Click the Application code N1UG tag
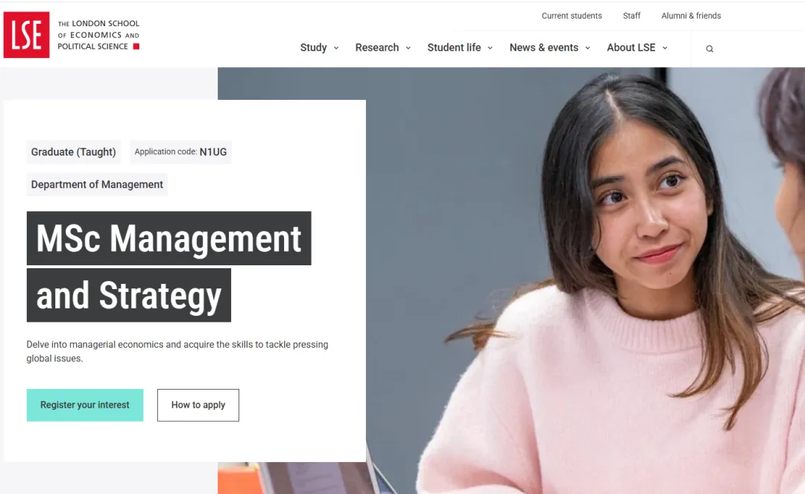 tap(180, 152)
